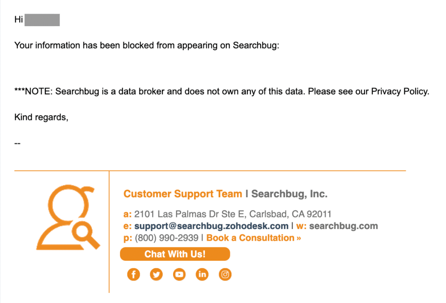Click the support@searchbug.zohodesk.com email link
This screenshot has width=446, height=303.
click(211, 226)
